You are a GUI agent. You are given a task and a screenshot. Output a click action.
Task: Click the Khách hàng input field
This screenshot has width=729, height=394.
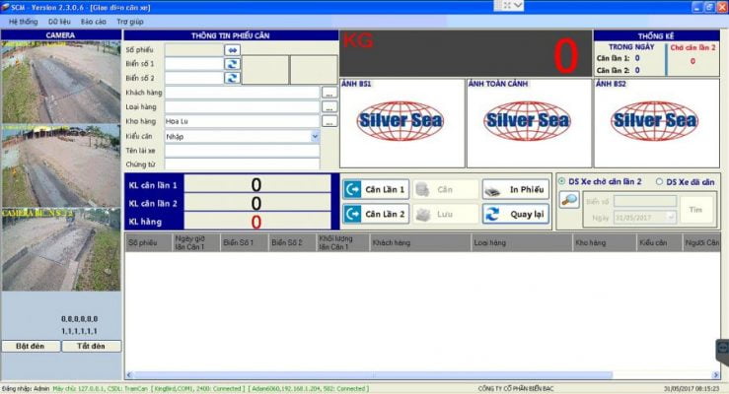click(x=243, y=93)
